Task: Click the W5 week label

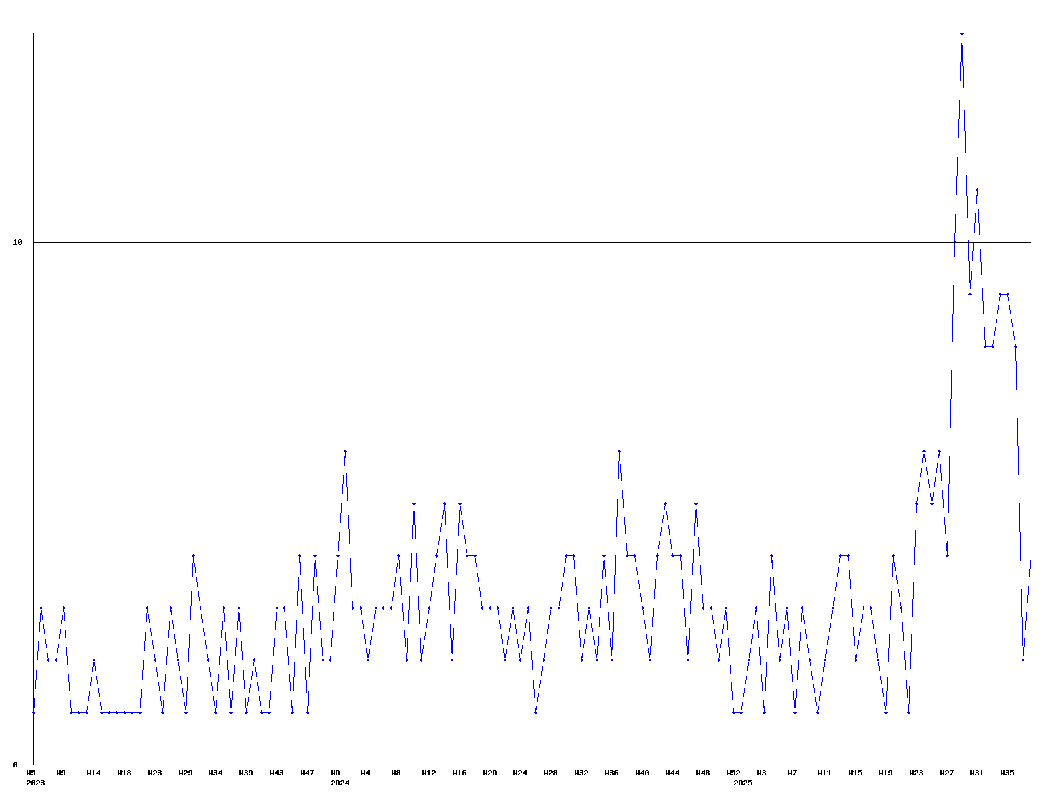Action: 31,773
